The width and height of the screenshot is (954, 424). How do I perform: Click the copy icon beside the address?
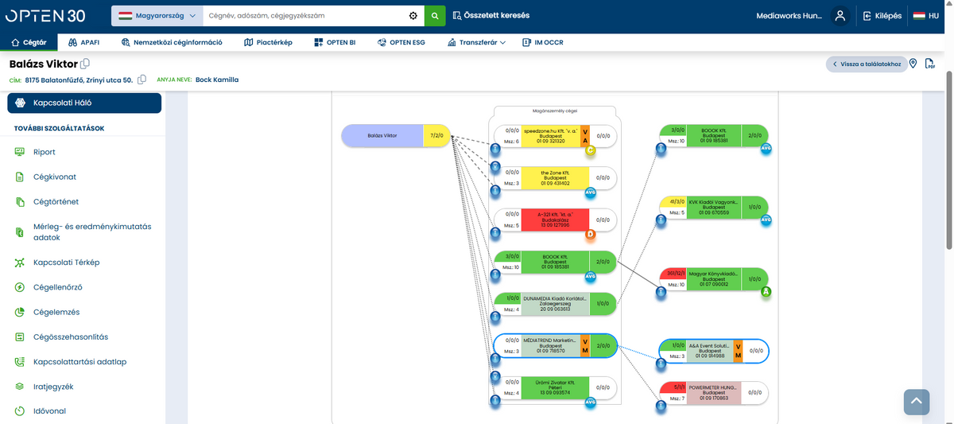(x=142, y=80)
